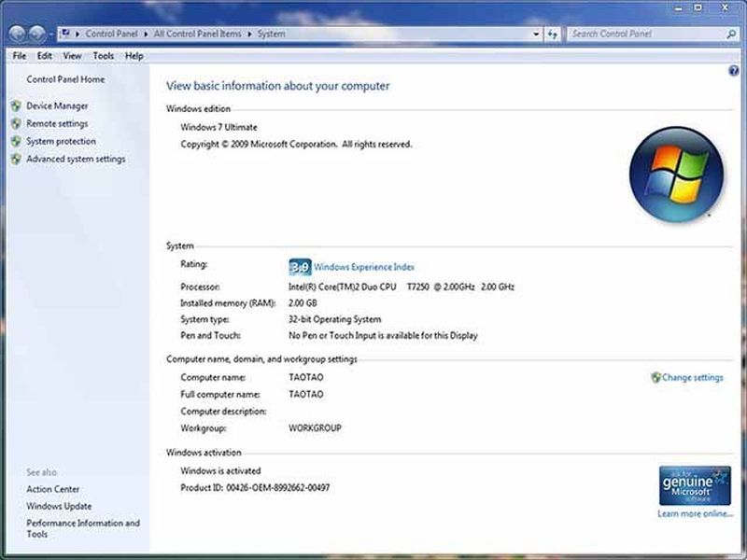Open Performance Information and Tools link
This screenshot has height=560, width=747.
(83, 528)
